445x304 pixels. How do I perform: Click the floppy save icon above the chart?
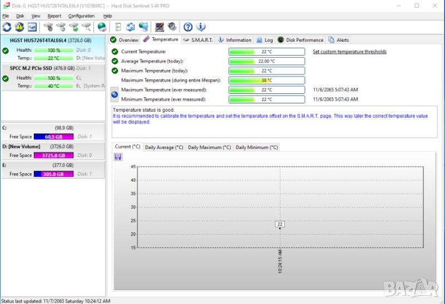(118, 157)
